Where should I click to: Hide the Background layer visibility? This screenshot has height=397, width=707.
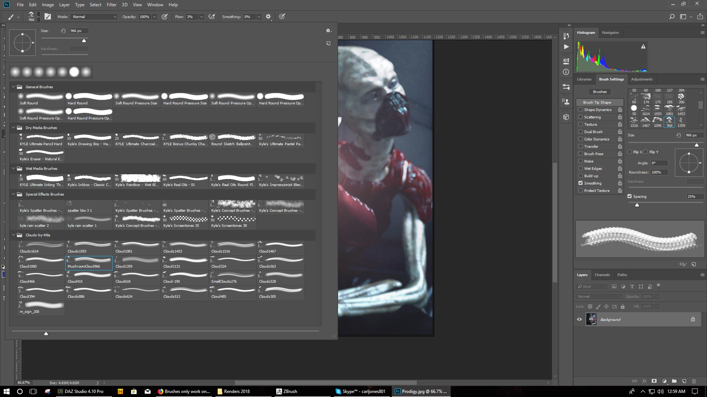point(579,319)
